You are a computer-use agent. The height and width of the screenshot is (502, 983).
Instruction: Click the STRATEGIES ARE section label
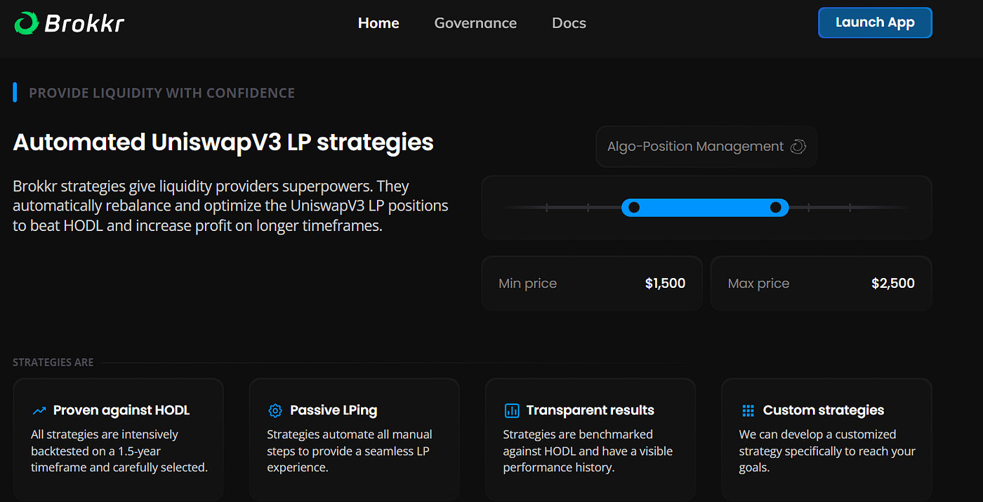pyautogui.click(x=53, y=362)
